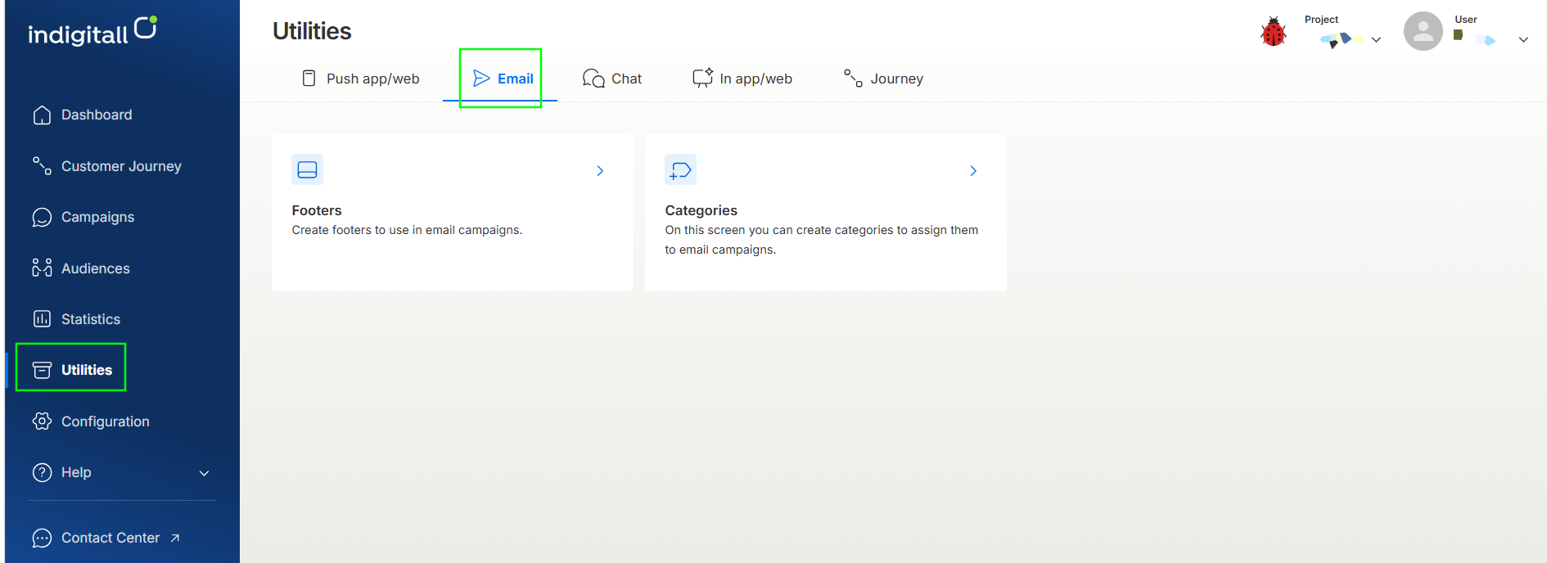The width and height of the screenshot is (1547, 563).
Task: Click the Help label in sidebar
Action: [x=76, y=472]
